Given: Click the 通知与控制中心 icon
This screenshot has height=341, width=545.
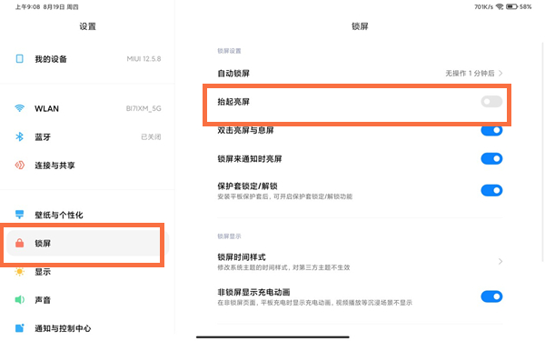Looking at the screenshot, I should [x=19, y=327].
